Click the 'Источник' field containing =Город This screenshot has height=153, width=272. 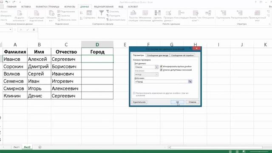tap(161, 81)
